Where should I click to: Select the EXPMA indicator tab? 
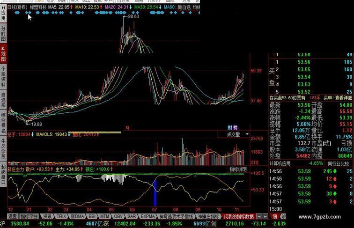pos(147,216)
